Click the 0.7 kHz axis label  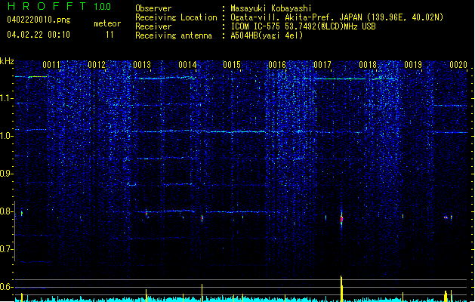6,249
